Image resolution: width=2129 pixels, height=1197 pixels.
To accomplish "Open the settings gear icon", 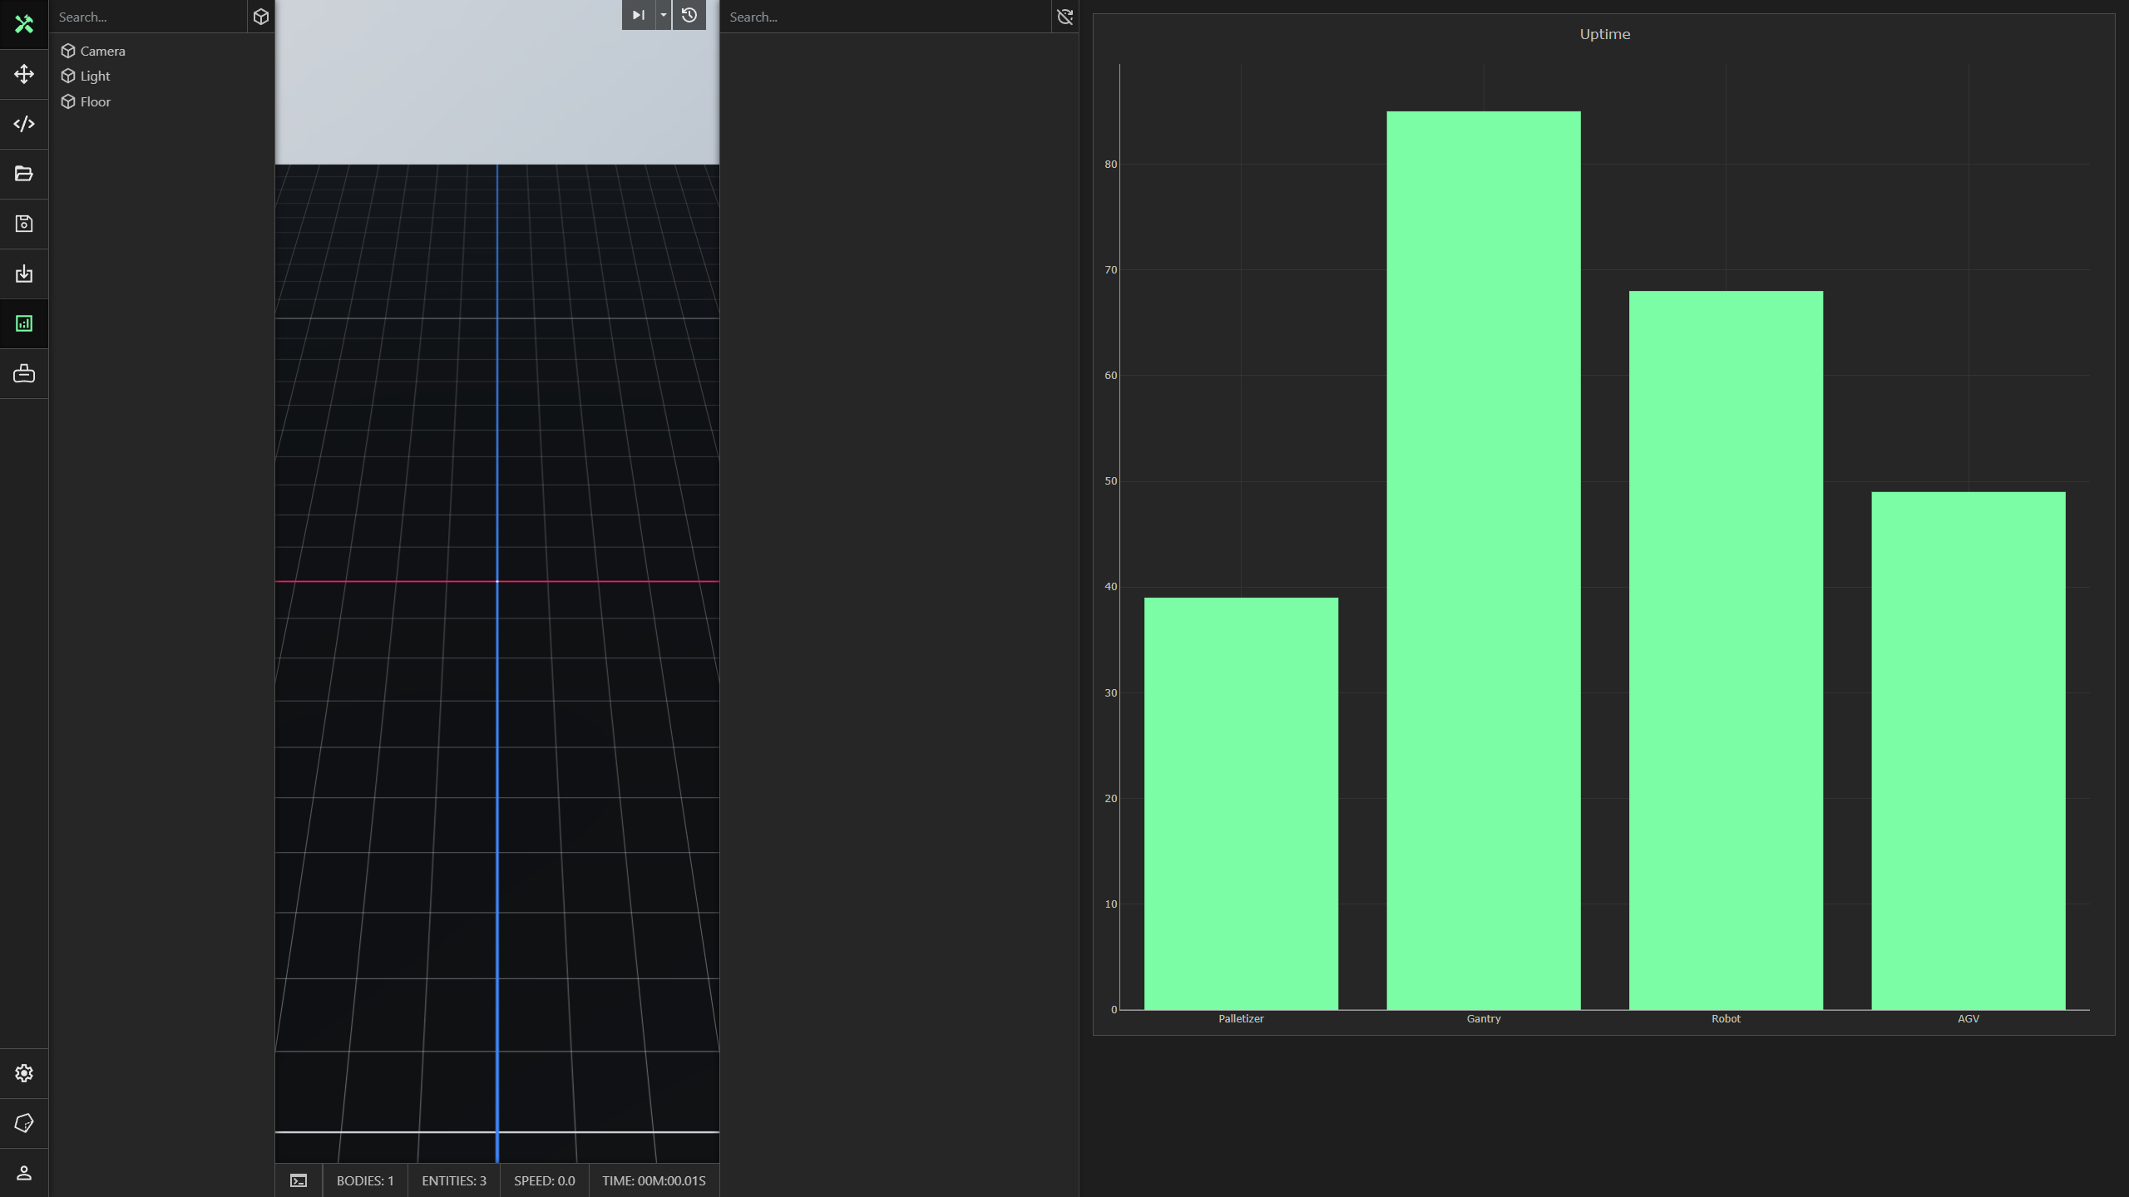I will click(x=24, y=1073).
